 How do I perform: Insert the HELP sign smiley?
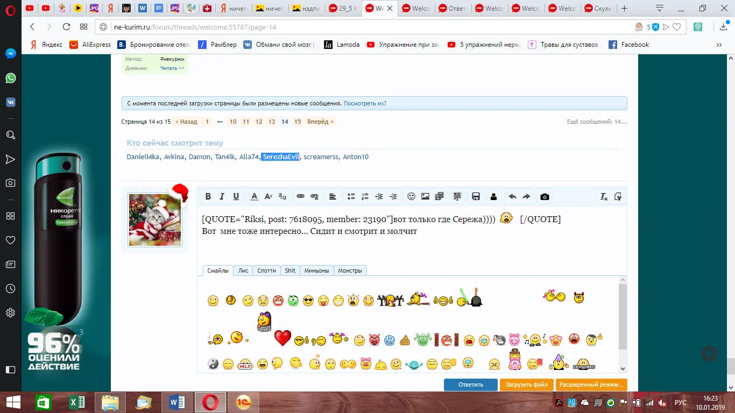[245, 365]
